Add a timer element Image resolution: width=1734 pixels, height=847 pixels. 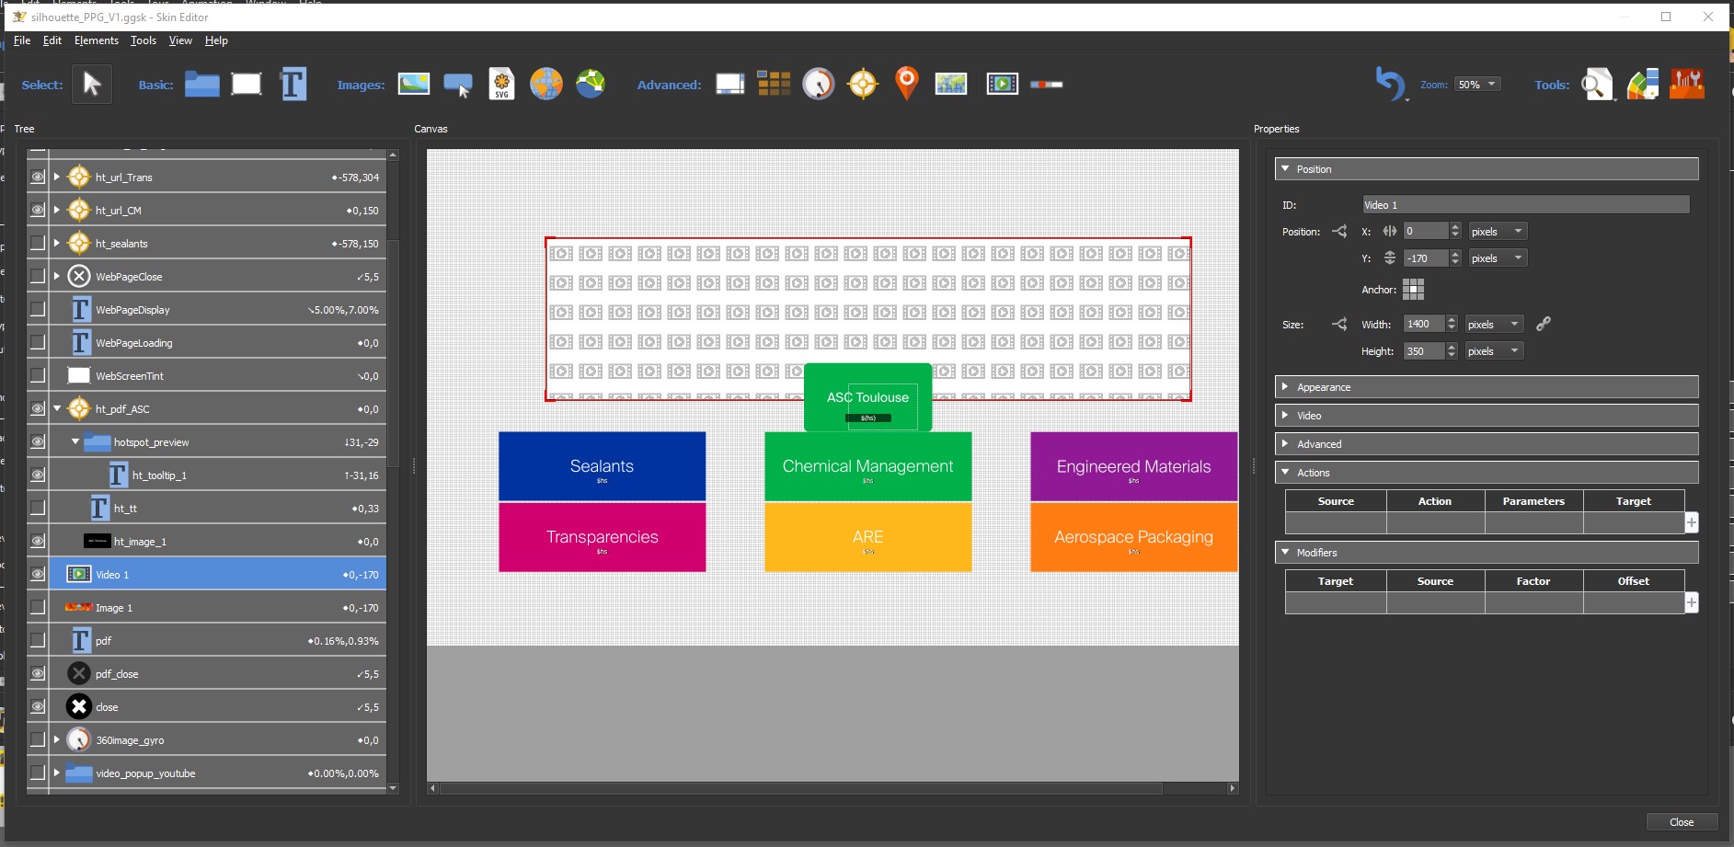[818, 85]
